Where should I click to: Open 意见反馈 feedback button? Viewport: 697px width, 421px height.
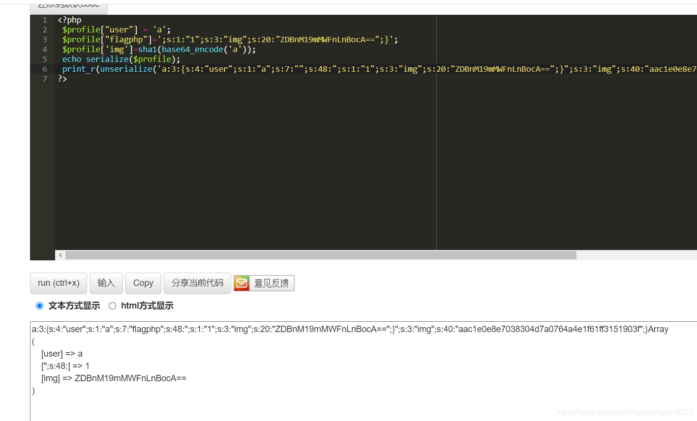pos(264,283)
